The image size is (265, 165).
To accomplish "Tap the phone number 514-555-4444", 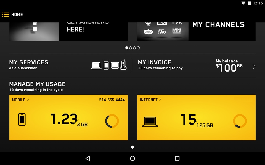I will click(112, 100).
